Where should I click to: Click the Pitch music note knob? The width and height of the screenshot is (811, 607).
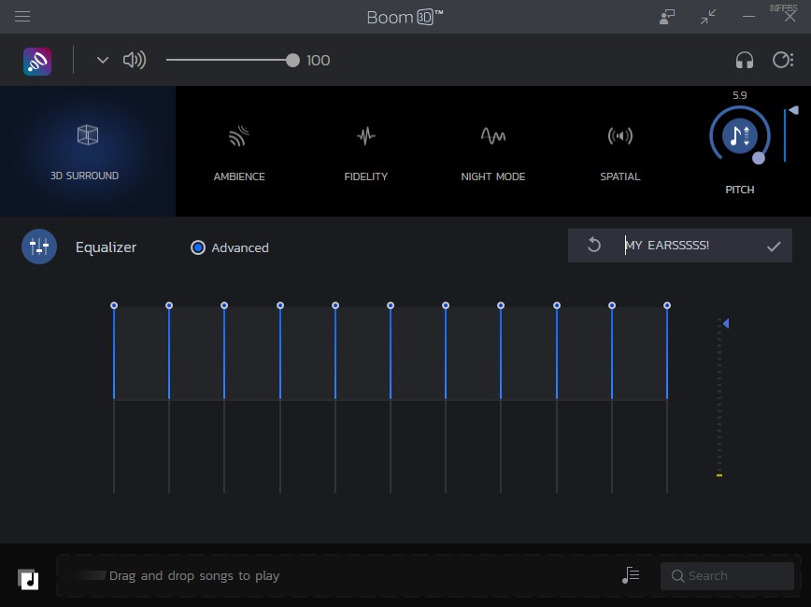739,136
